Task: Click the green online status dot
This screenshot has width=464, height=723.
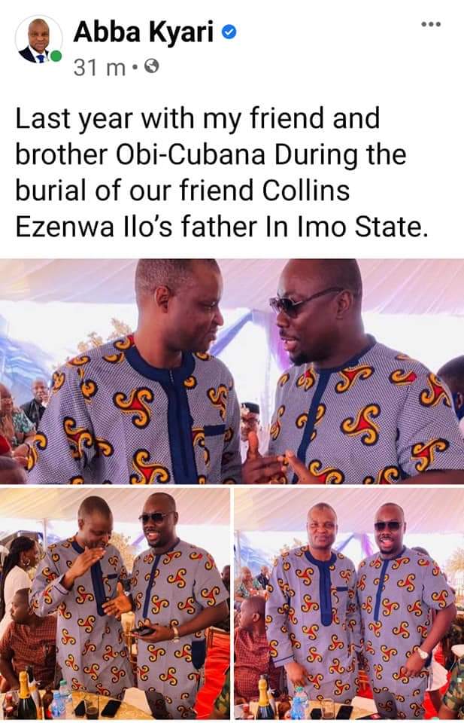Action: point(56,56)
